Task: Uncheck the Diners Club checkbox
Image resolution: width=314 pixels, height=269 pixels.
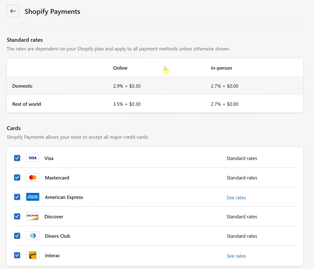Action: point(17,236)
